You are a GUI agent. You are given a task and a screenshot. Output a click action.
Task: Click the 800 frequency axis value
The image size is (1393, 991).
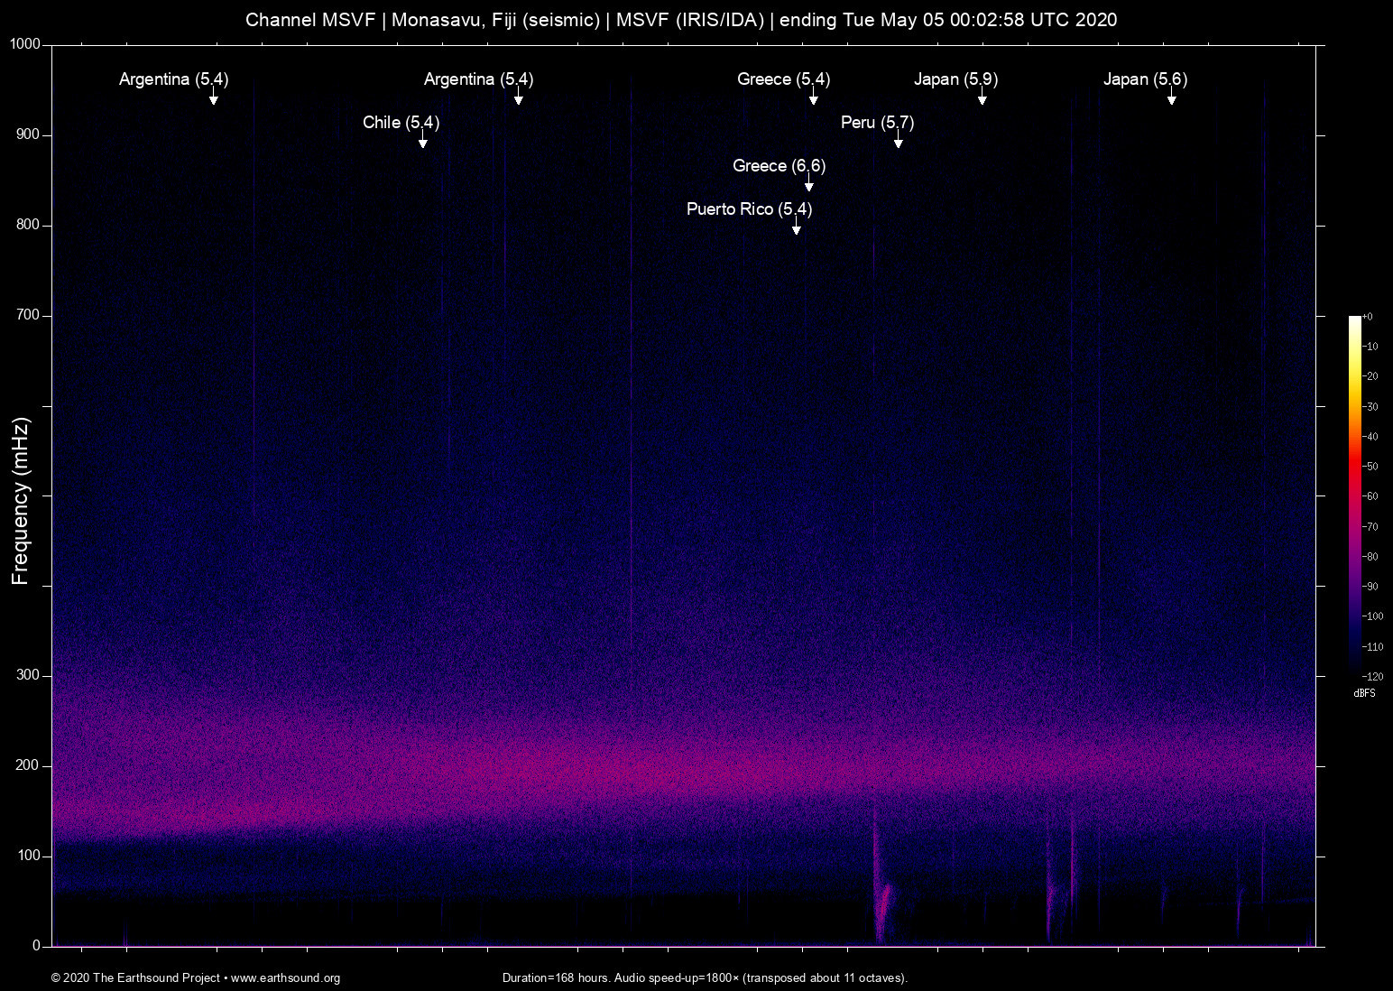click(29, 225)
